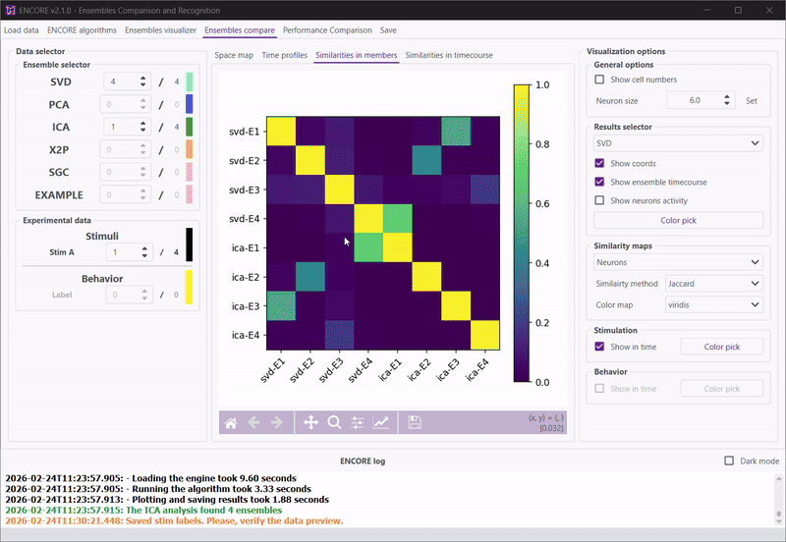The image size is (786, 542).
Task: Click the ENCORE log scrollbar
Action: pyautogui.click(x=778, y=499)
